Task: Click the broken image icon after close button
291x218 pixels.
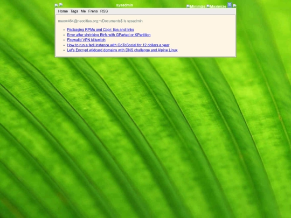Action: [234, 6]
